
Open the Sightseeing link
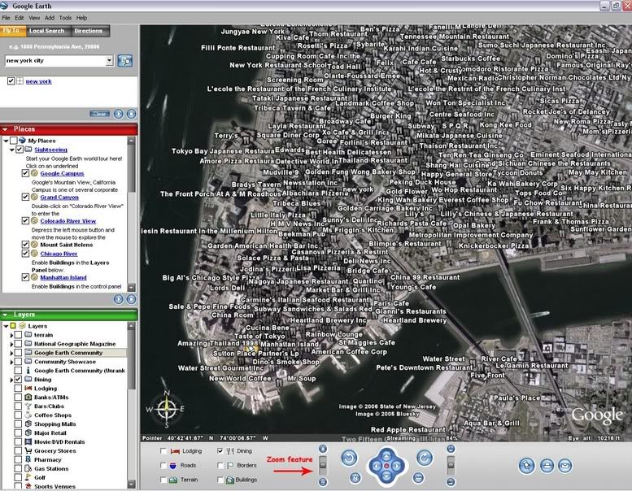(50, 150)
